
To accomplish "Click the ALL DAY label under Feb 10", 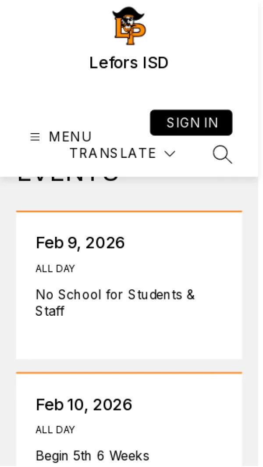I will tap(55, 430).
